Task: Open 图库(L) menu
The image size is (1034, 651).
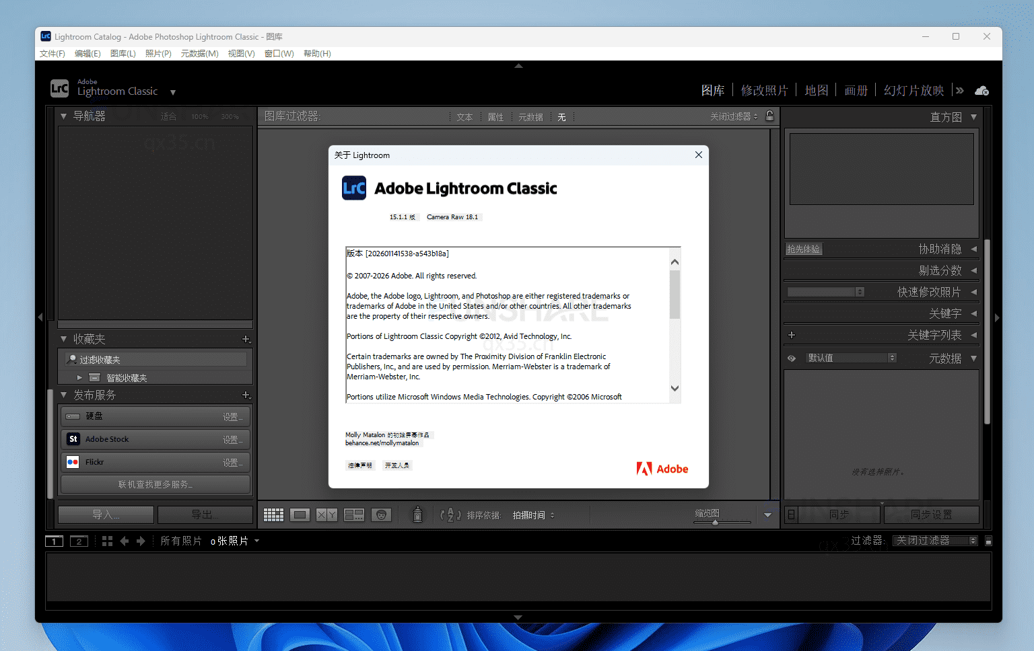Action: tap(123, 54)
